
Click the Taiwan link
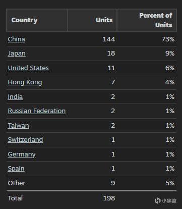pyautogui.click(x=18, y=126)
